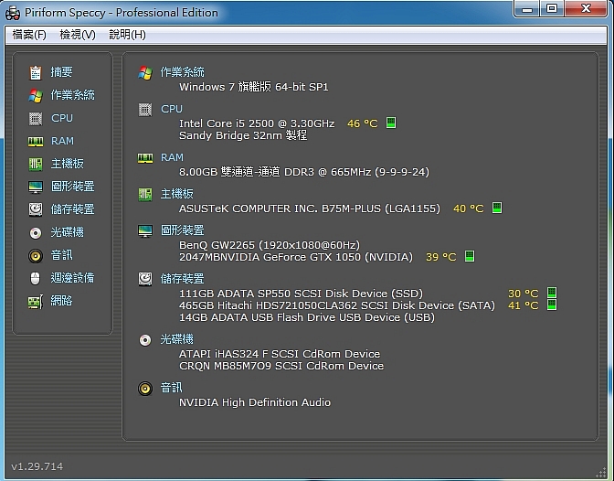Click the BenQ GW2265 monitor line
The image size is (614, 481).
coord(270,245)
